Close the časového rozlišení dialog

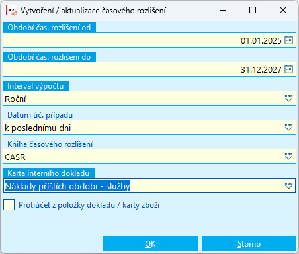[x=283, y=10]
